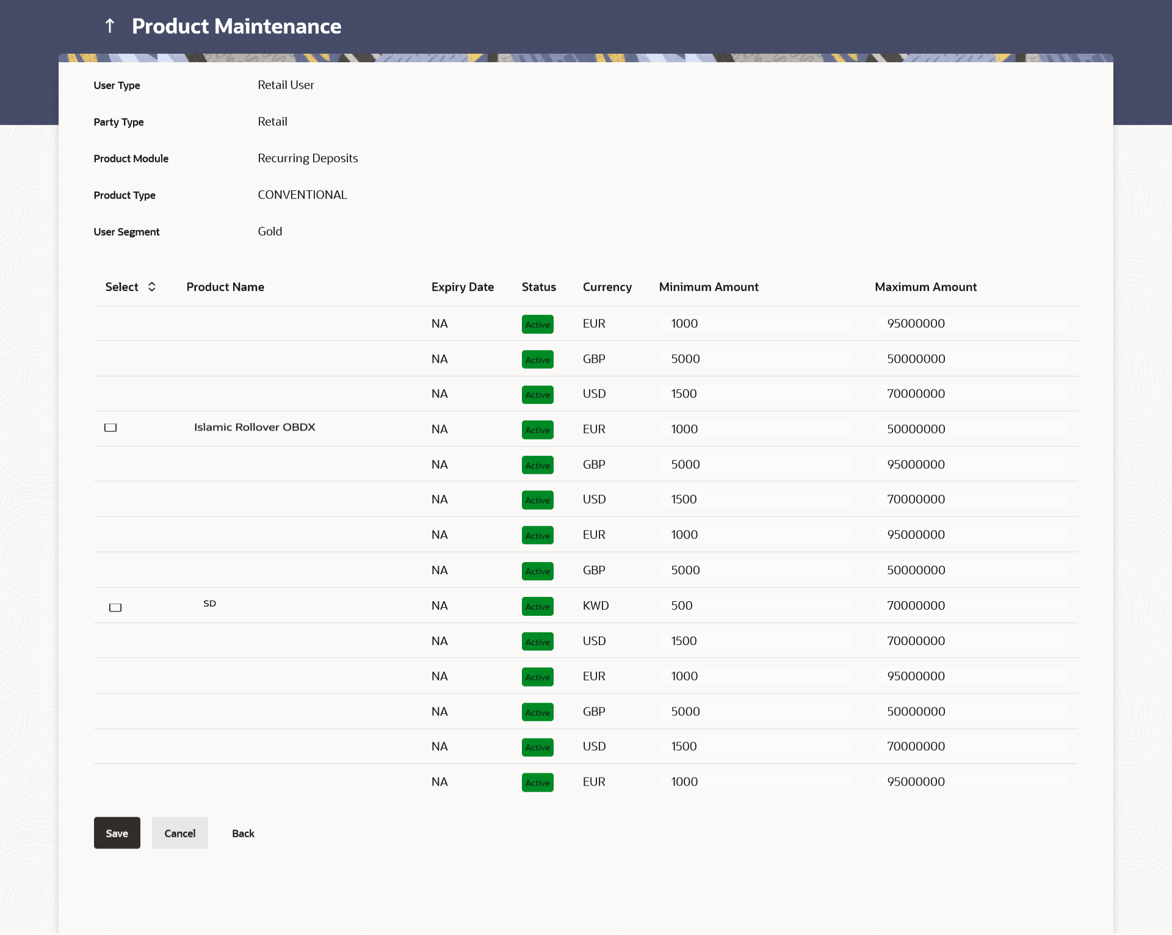Edit maximum amount in Islamic Rollover OBDX row
Image resolution: width=1172 pixels, height=935 pixels.
(971, 429)
